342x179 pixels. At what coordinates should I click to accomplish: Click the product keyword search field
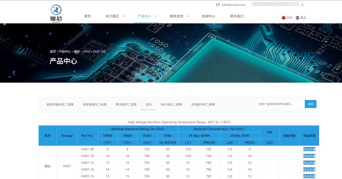[x=280, y=104]
